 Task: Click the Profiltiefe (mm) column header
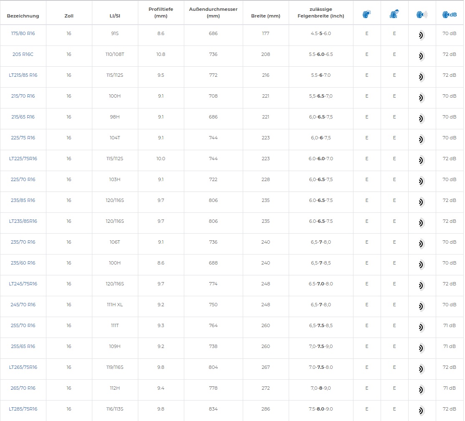161,13
